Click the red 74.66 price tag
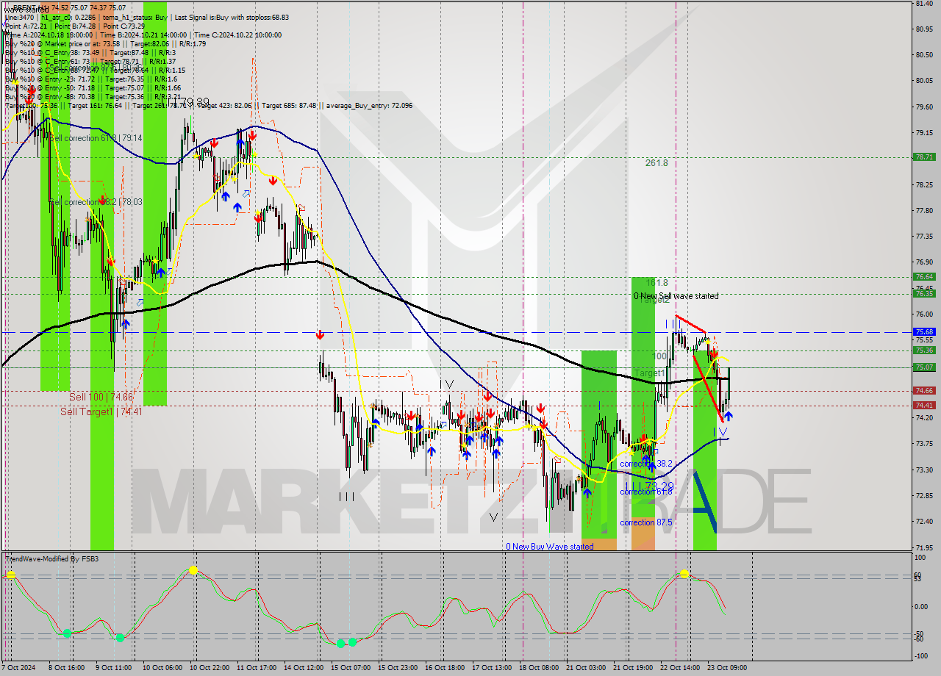The height and width of the screenshot is (676, 941). tap(923, 391)
